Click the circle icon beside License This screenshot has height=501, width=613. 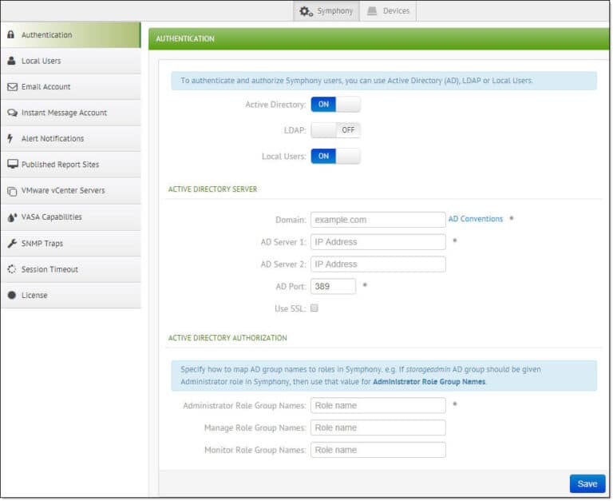(12, 295)
